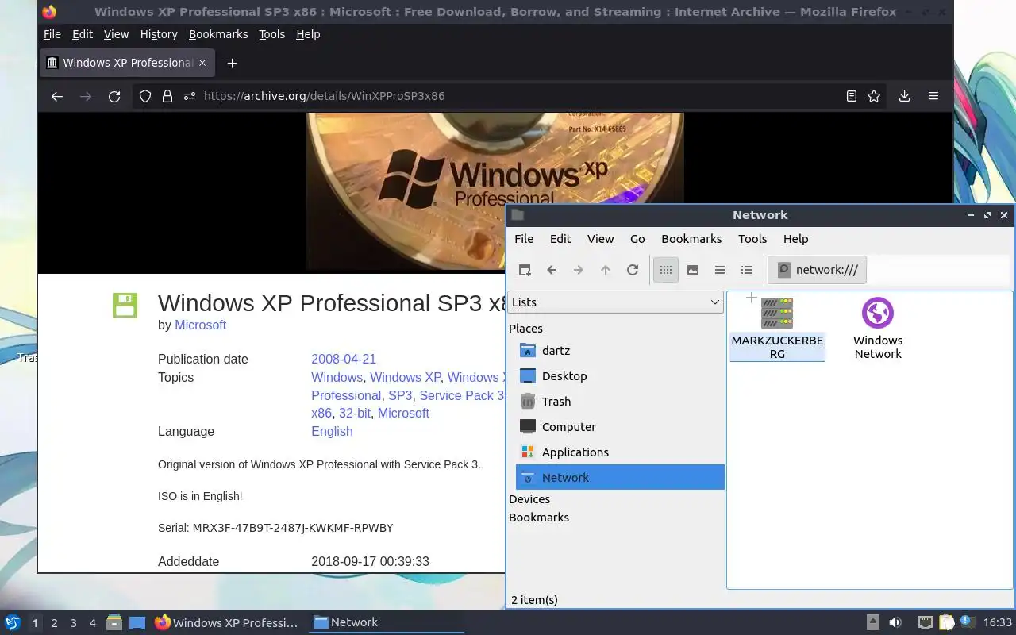Click the 16:33 taskbar clock
The width and height of the screenshot is (1016, 635).
coord(998,623)
